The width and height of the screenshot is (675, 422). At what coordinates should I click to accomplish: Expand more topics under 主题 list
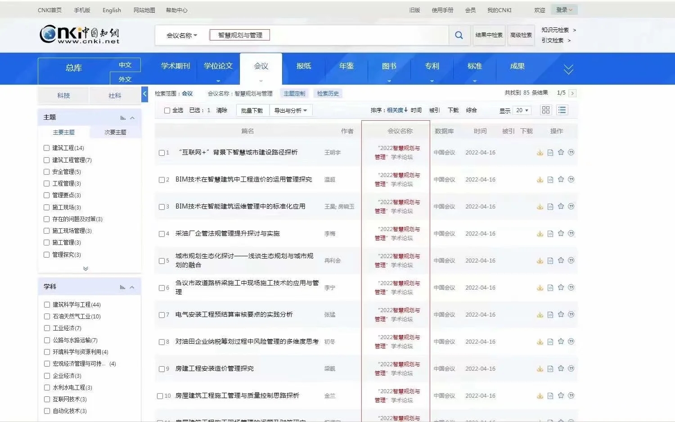coord(85,268)
